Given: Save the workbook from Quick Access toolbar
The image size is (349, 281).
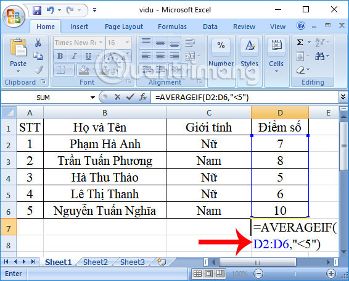Looking at the screenshot, I should coord(37,10).
